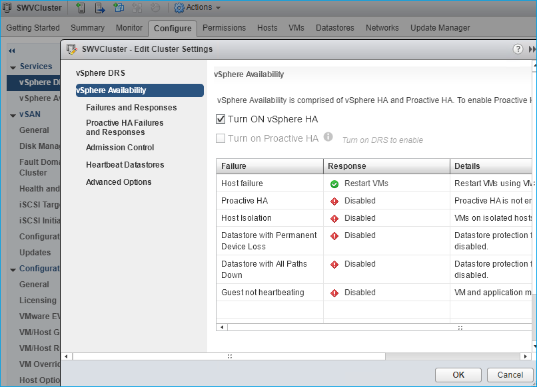Open the help question mark icon
537x387 pixels.
point(518,49)
